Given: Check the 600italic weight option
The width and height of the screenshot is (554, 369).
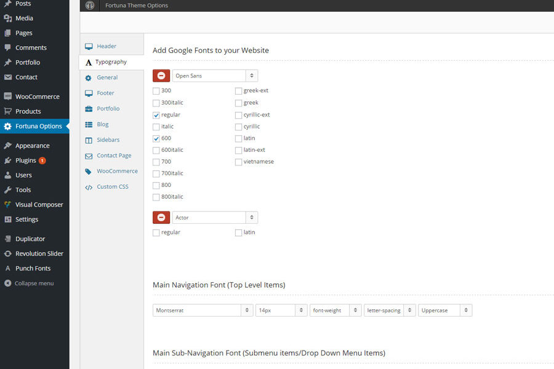Looking at the screenshot, I should coord(156,150).
